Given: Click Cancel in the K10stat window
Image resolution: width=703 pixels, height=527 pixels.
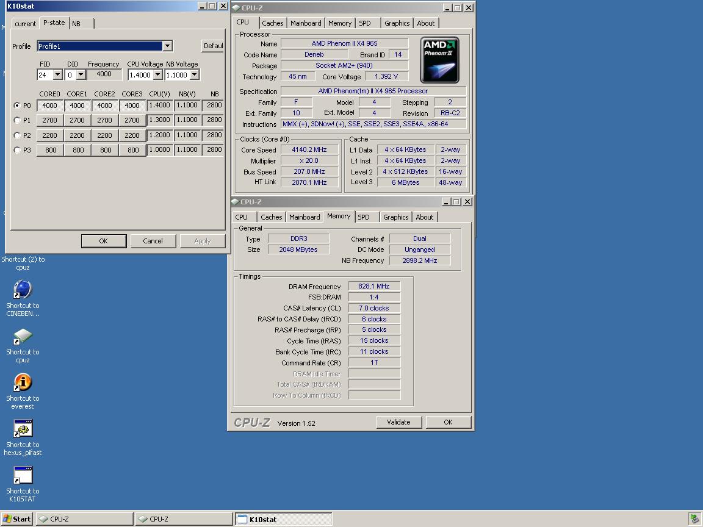Looking at the screenshot, I should tap(153, 241).
